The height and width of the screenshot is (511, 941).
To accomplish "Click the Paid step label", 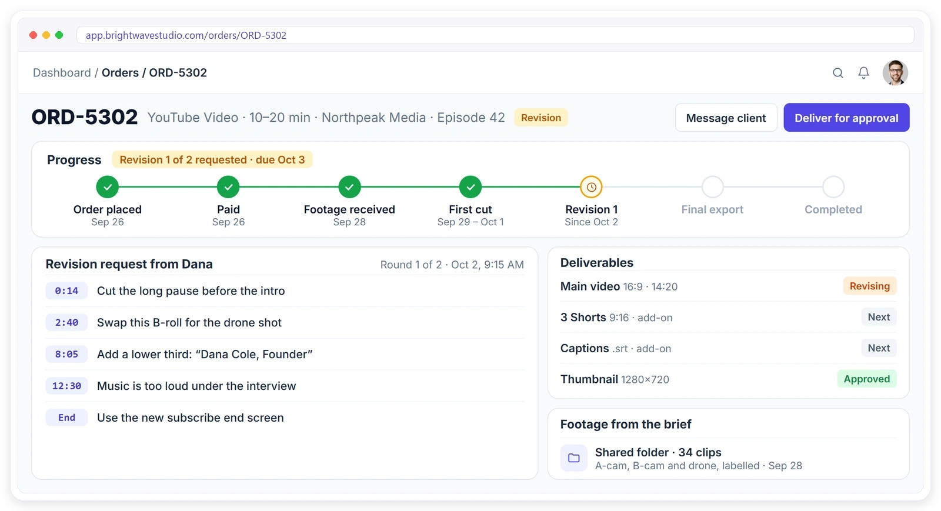I will (x=228, y=209).
